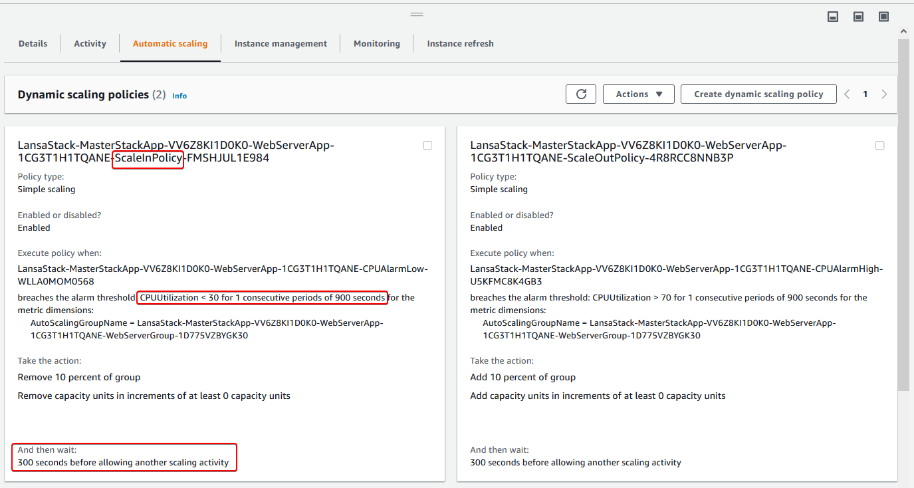Viewport: 914px width, 488px height.
Task: Set panel to medium-height layout icon
Action: (858, 17)
